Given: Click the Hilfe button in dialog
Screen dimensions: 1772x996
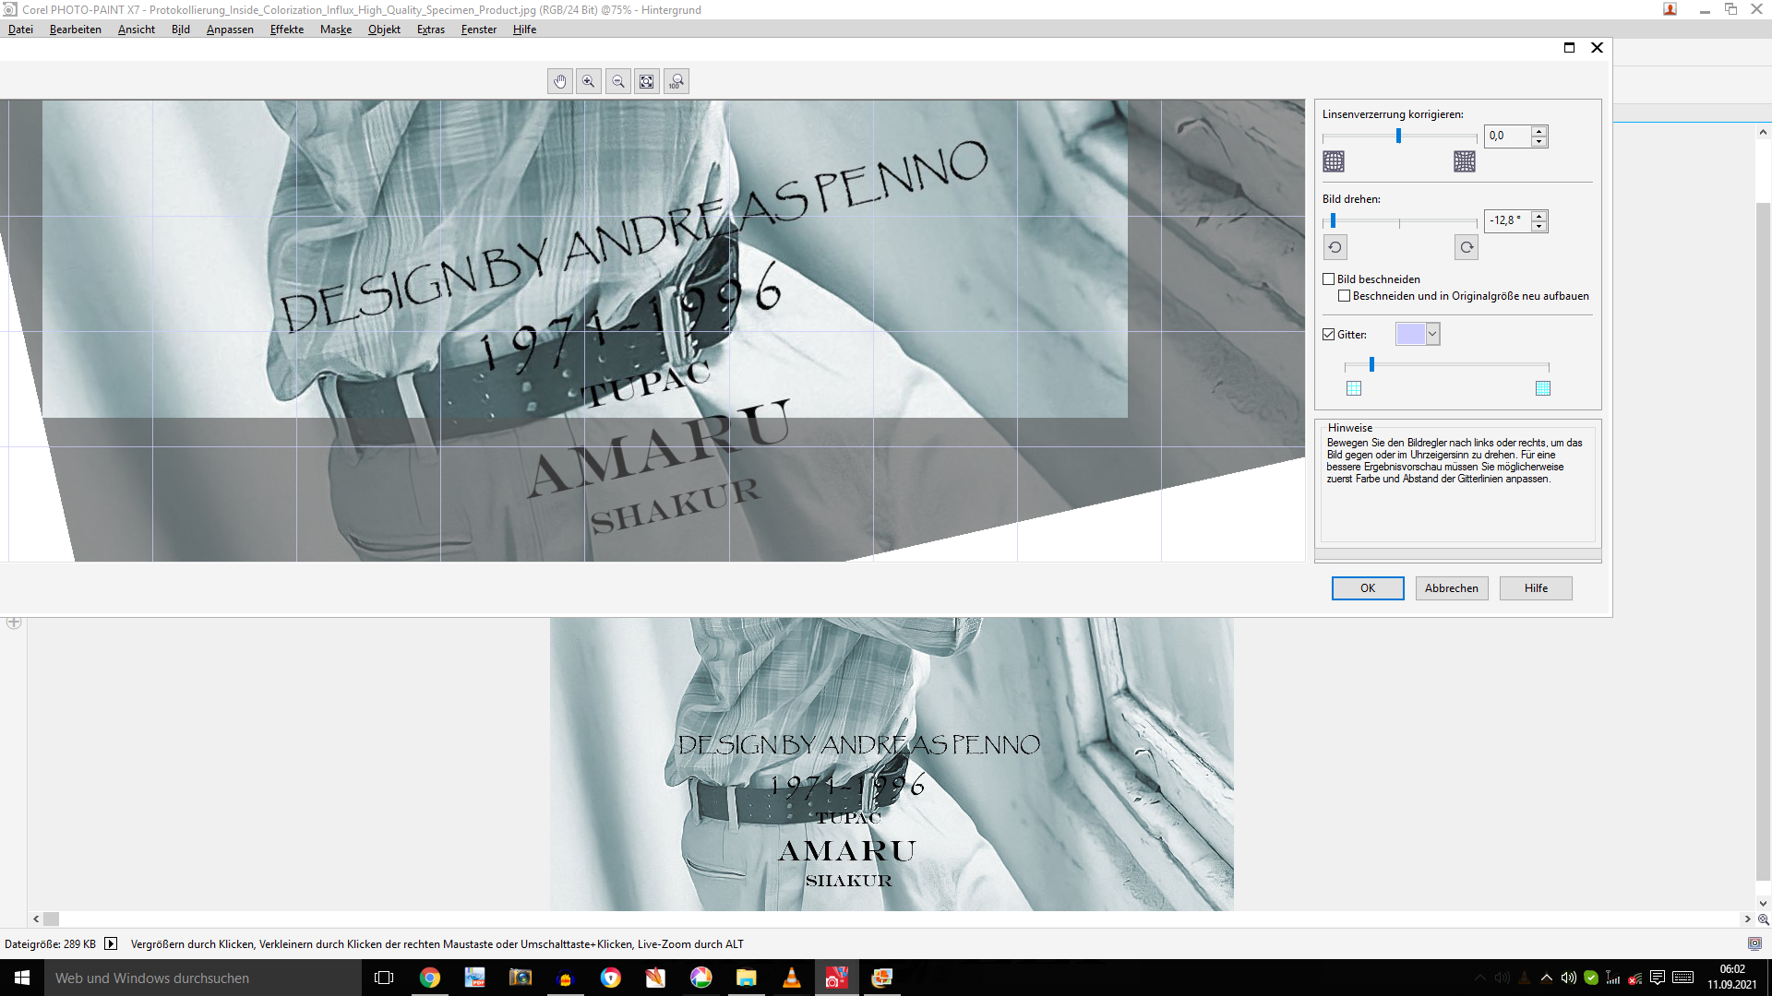Looking at the screenshot, I should (1536, 588).
